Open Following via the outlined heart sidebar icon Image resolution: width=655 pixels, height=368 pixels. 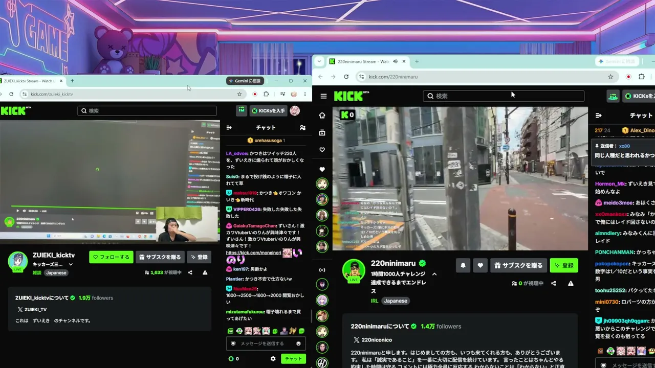[x=322, y=150]
